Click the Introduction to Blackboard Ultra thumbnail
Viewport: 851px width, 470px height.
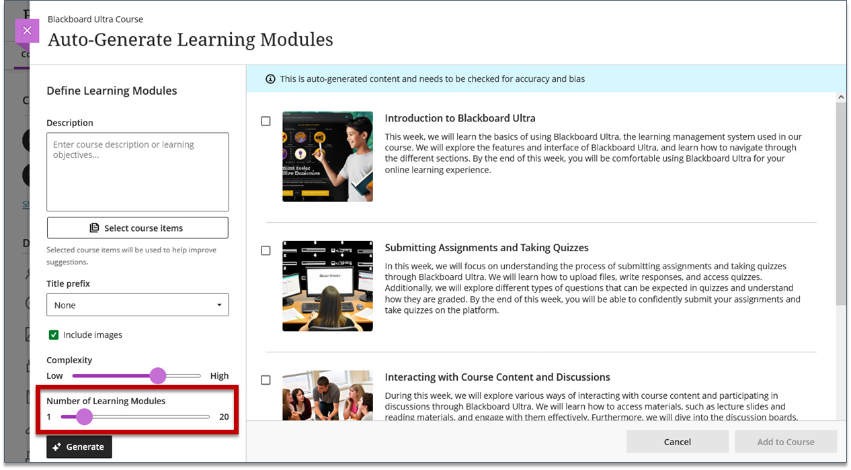point(327,156)
